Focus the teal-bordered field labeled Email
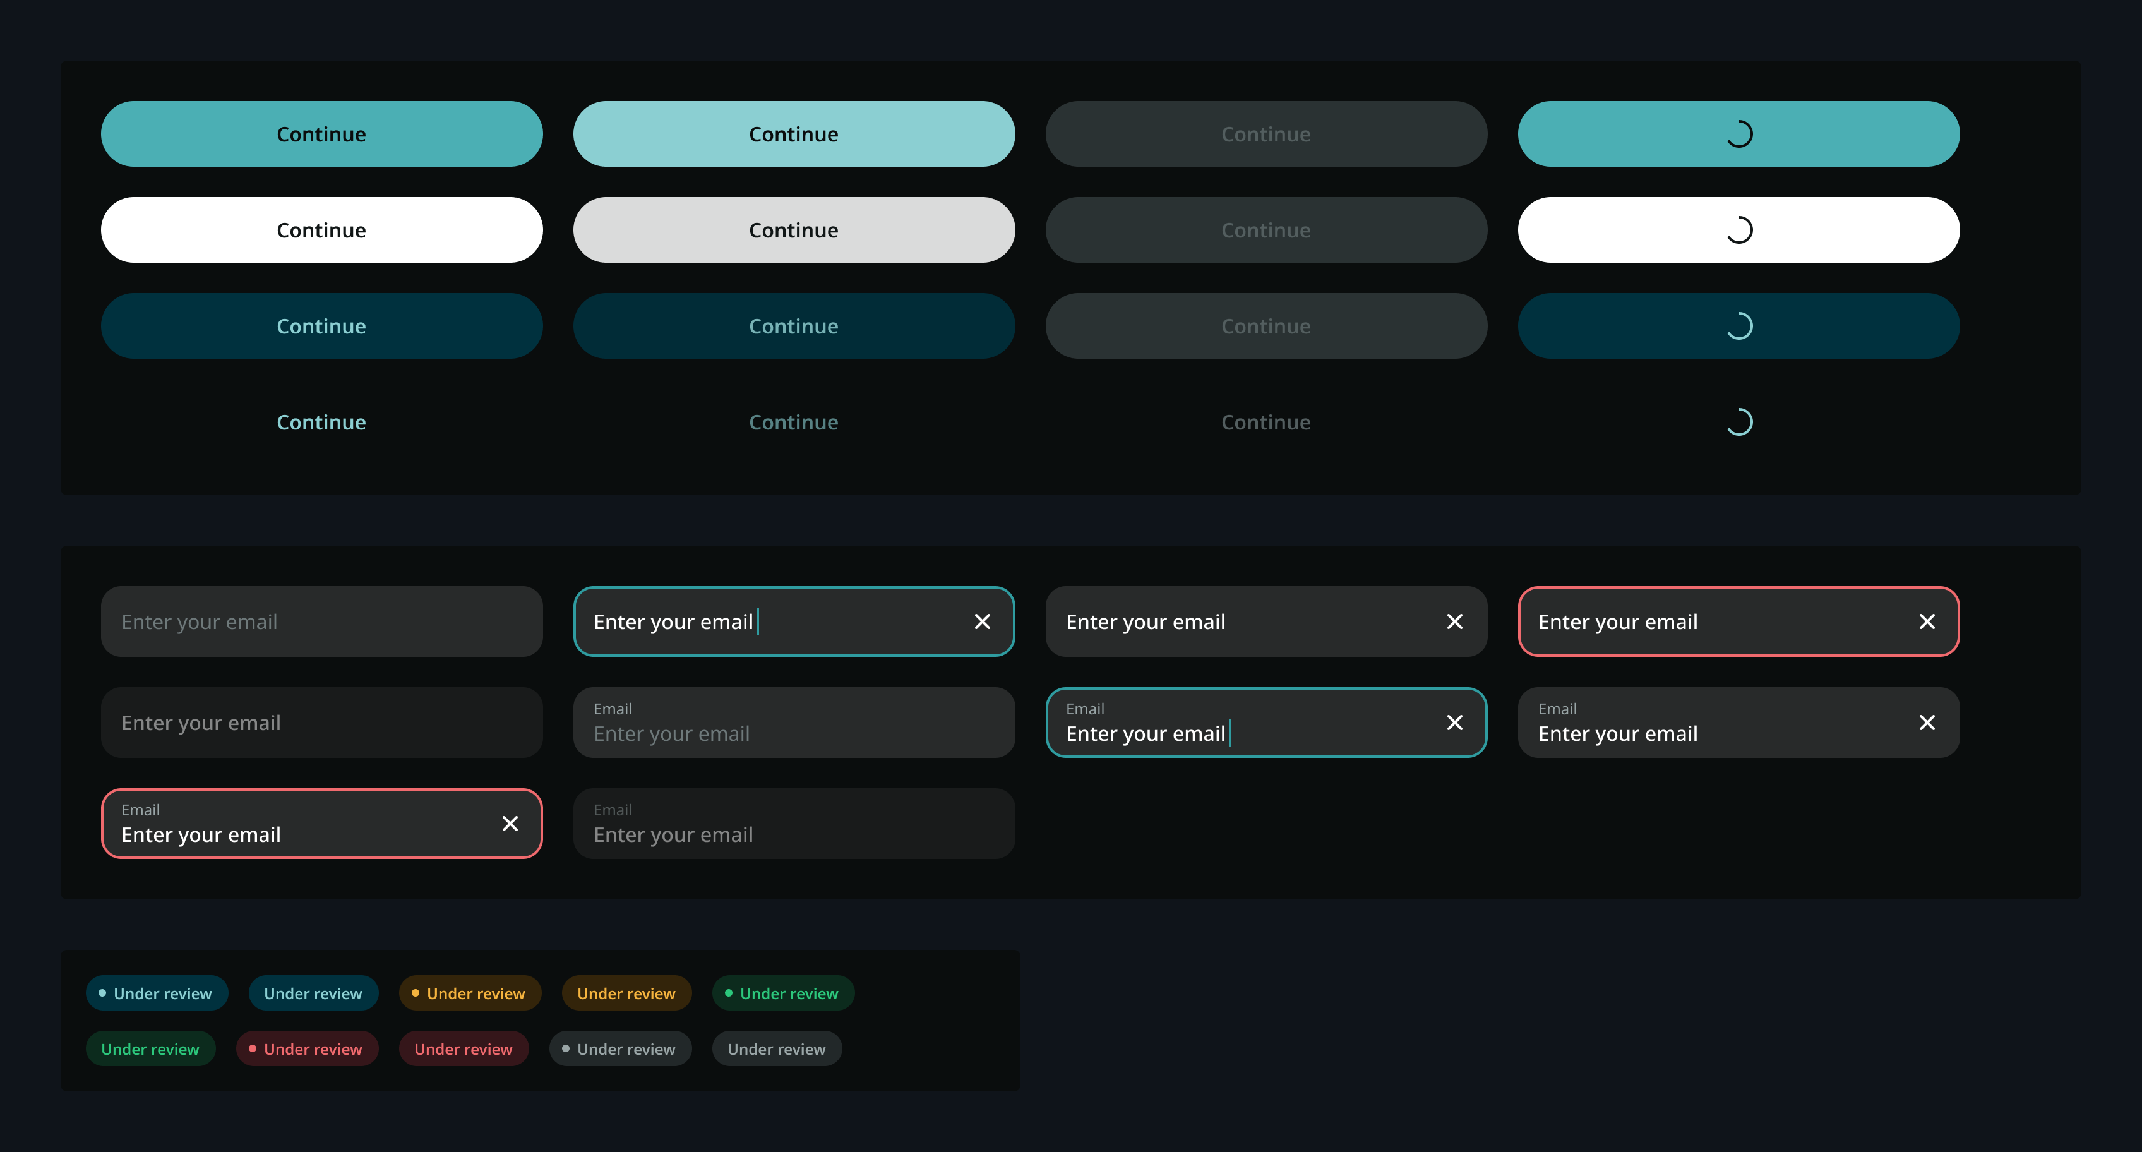2142x1152 pixels. click(1266, 722)
